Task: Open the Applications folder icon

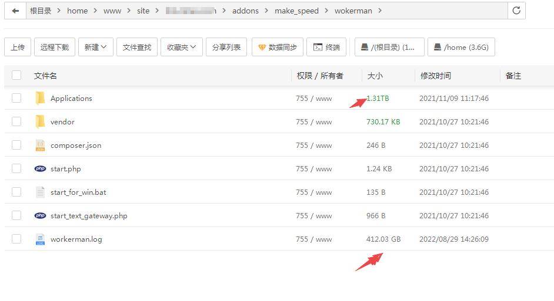Action: [x=40, y=98]
